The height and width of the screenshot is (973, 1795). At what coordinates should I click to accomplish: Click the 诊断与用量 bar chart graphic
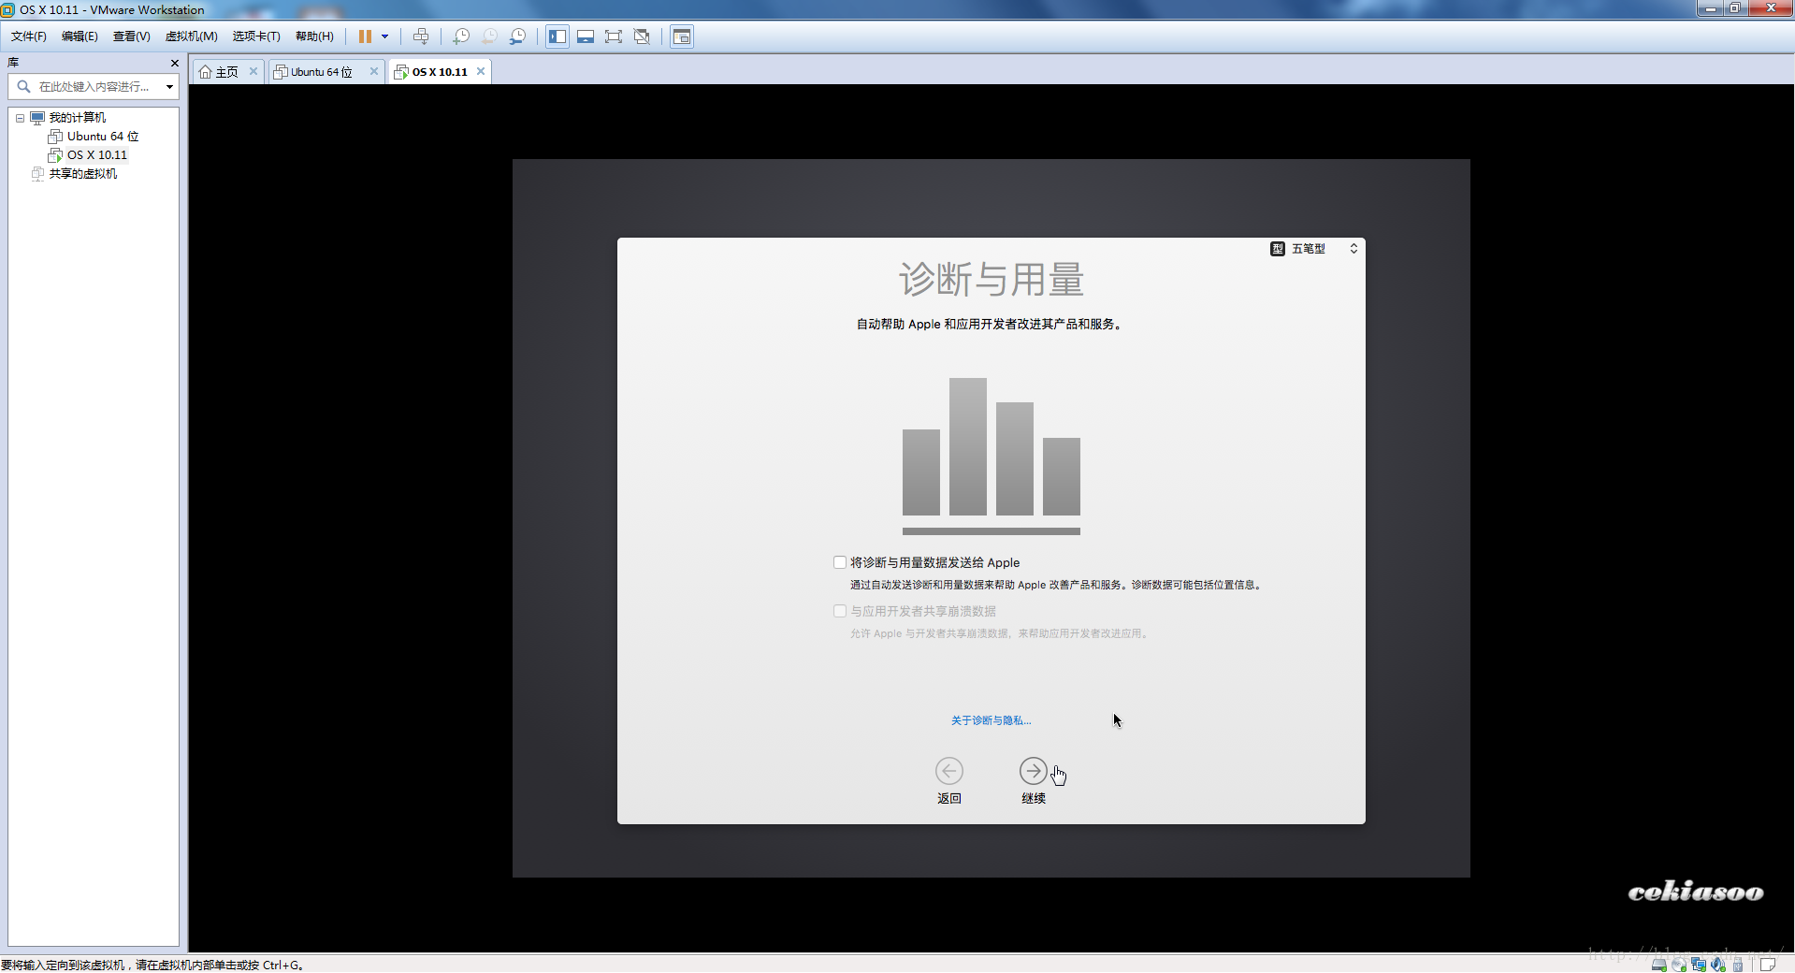click(x=991, y=457)
